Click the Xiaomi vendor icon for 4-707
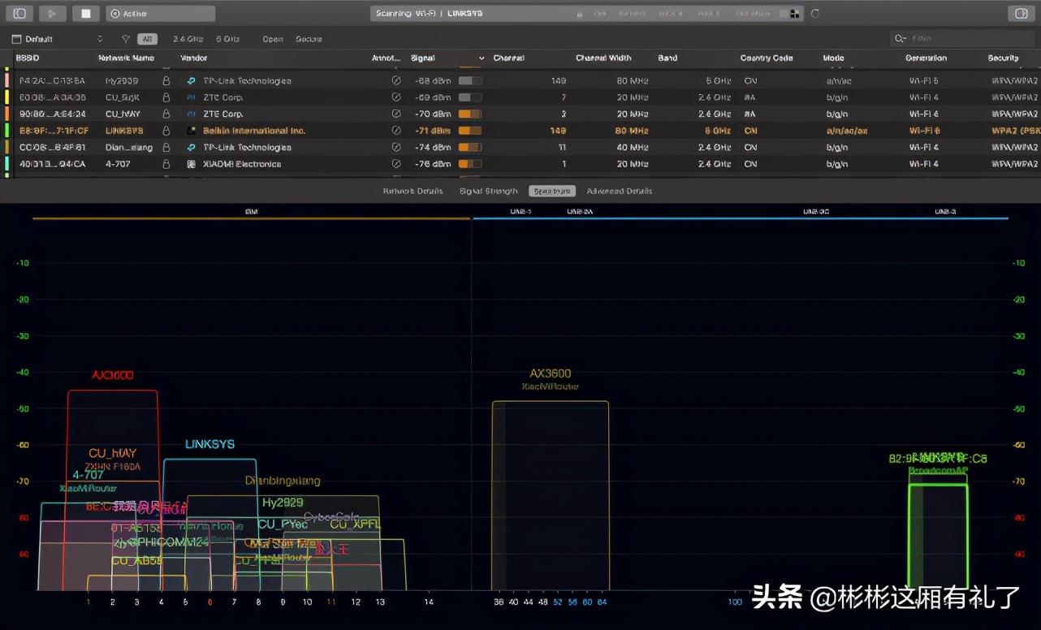The width and height of the screenshot is (1041, 630). [189, 164]
